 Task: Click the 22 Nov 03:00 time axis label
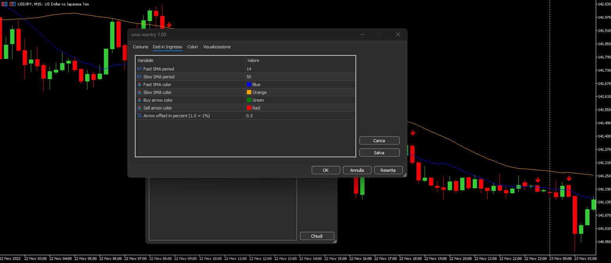[36, 258]
